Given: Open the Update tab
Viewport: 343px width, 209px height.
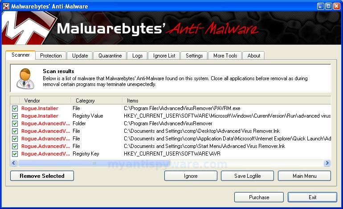Looking at the screenshot, I should [x=80, y=56].
